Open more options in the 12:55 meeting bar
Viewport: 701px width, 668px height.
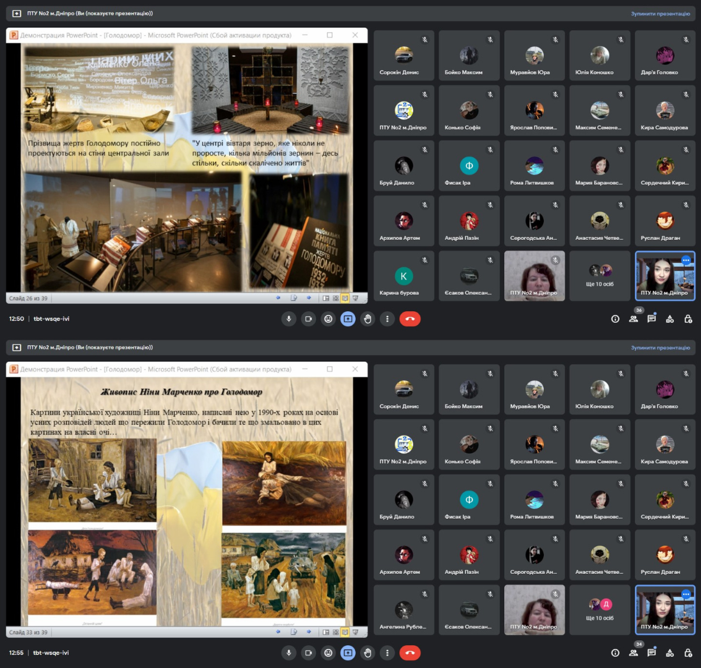tap(387, 653)
